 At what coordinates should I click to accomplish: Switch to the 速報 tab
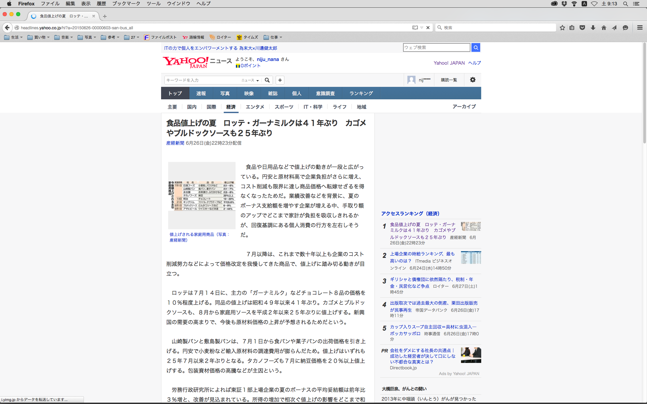click(201, 93)
